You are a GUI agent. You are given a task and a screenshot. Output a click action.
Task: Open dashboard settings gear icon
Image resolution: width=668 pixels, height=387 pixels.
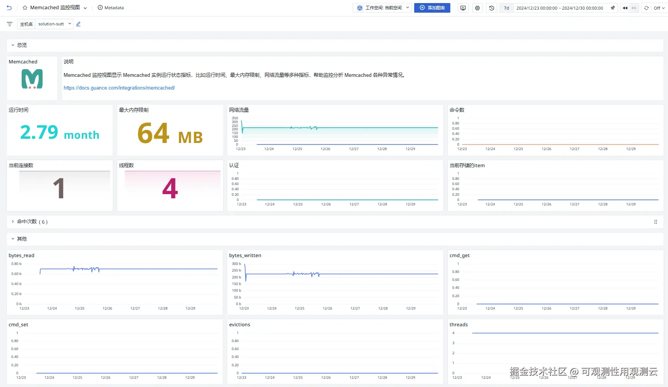coord(477,8)
